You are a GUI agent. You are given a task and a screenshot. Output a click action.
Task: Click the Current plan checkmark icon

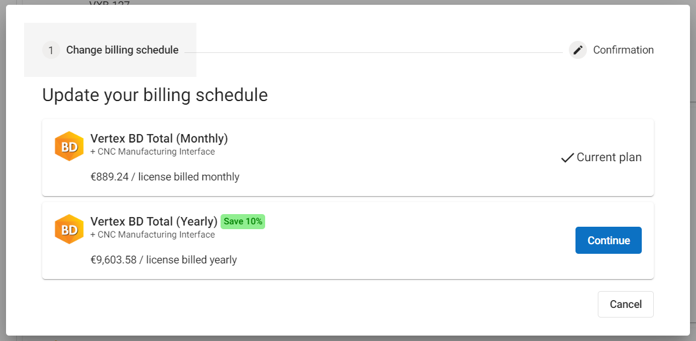point(567,158)
